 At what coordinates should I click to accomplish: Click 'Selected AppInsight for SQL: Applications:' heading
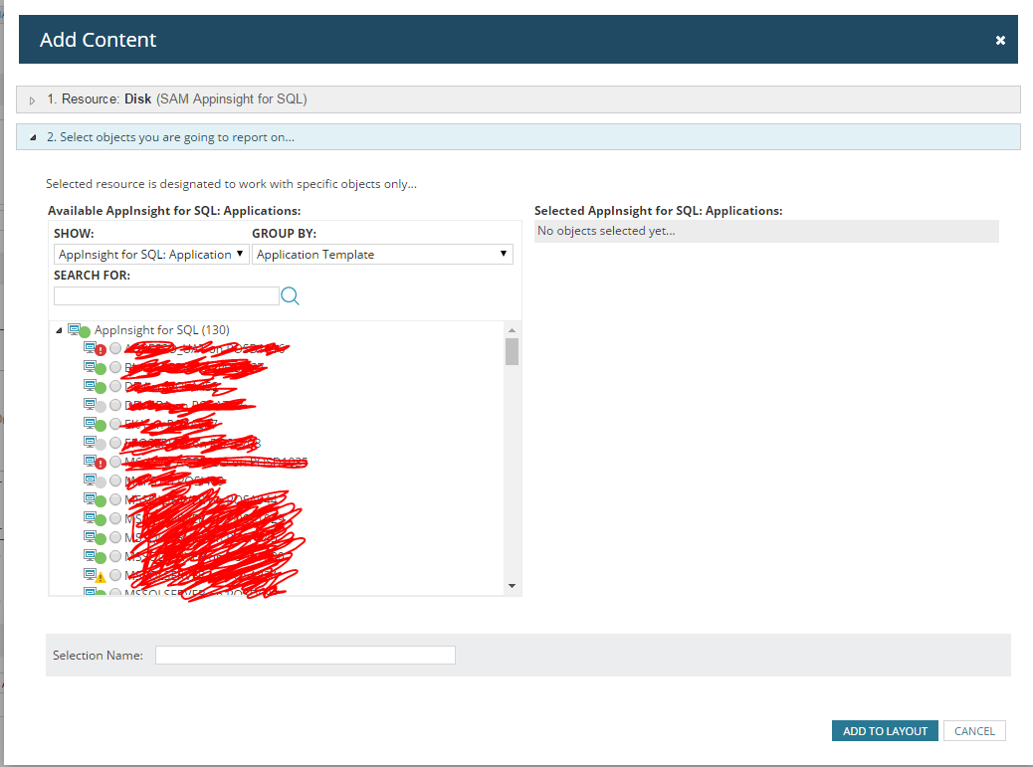pyautogui.click(x=658, y=211)
